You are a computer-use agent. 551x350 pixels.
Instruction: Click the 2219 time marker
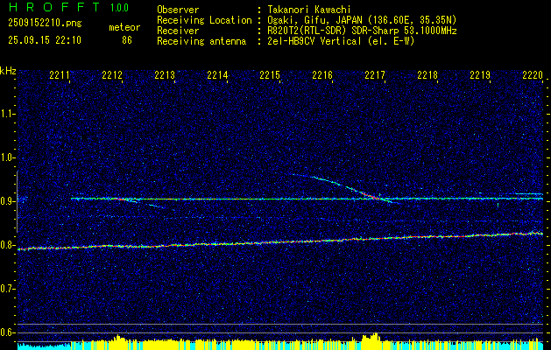(x=480, y=75)
